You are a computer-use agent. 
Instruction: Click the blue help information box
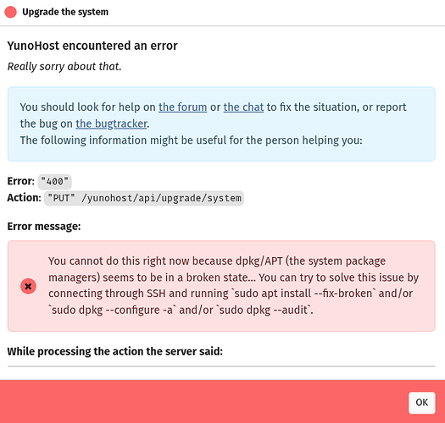coord(221,124)
